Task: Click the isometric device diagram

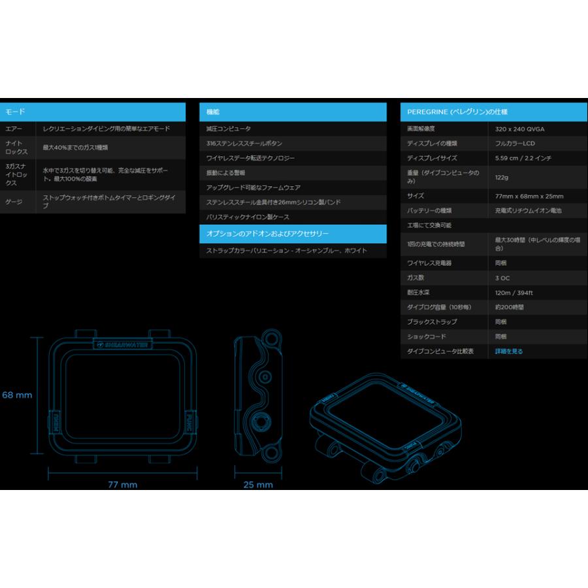Action: [x=385, y=428]
